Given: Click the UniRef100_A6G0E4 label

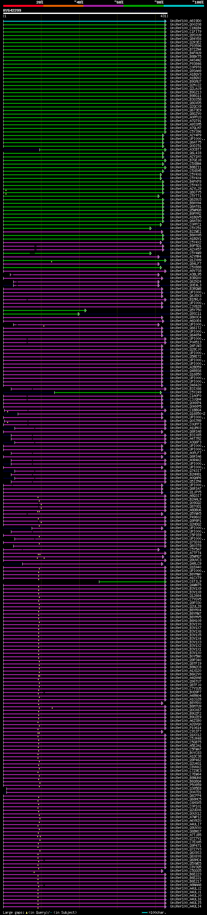Looking at the screenshot, I should pyautogui.click(x=186, y=321).
